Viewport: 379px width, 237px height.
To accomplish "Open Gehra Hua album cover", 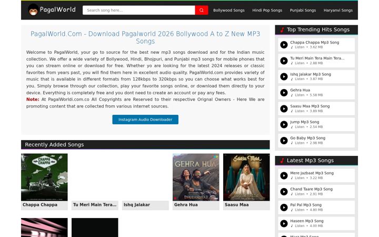I will pyautogui.click(x=196, y=177).
